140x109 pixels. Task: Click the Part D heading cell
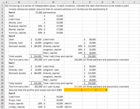(x=19, y=93)
